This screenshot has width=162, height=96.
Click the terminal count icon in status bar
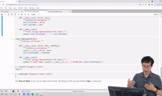pos(13,91)
